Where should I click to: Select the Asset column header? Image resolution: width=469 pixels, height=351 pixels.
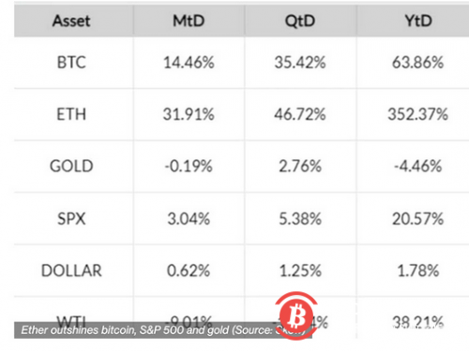click(71, 21)
